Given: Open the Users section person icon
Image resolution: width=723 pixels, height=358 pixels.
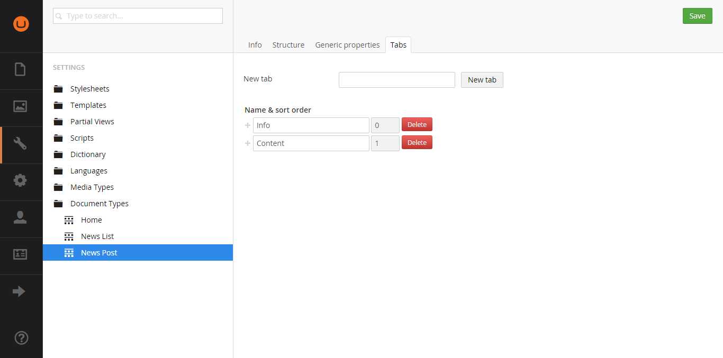Looking at the screenshot, I should (20, 217).
